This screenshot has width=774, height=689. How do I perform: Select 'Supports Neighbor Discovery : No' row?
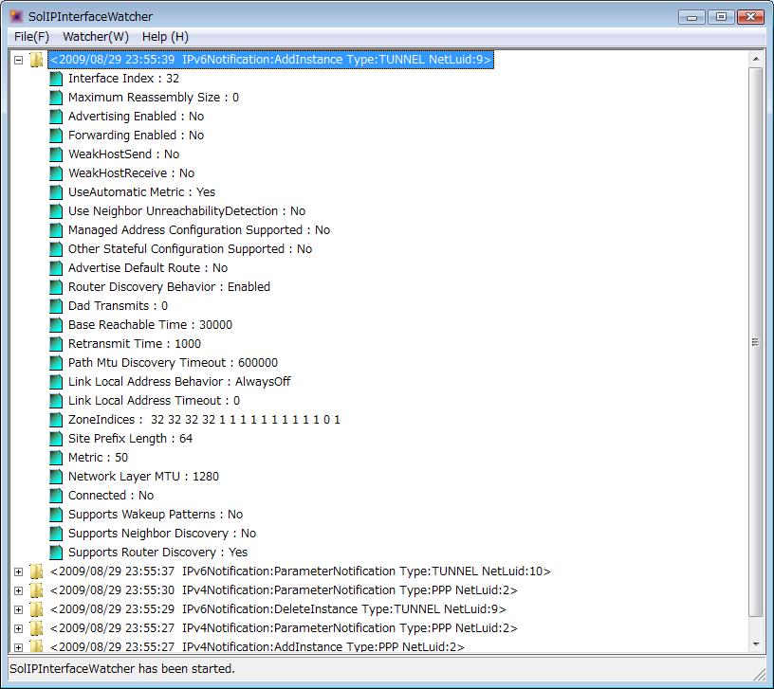click(162, 534)
